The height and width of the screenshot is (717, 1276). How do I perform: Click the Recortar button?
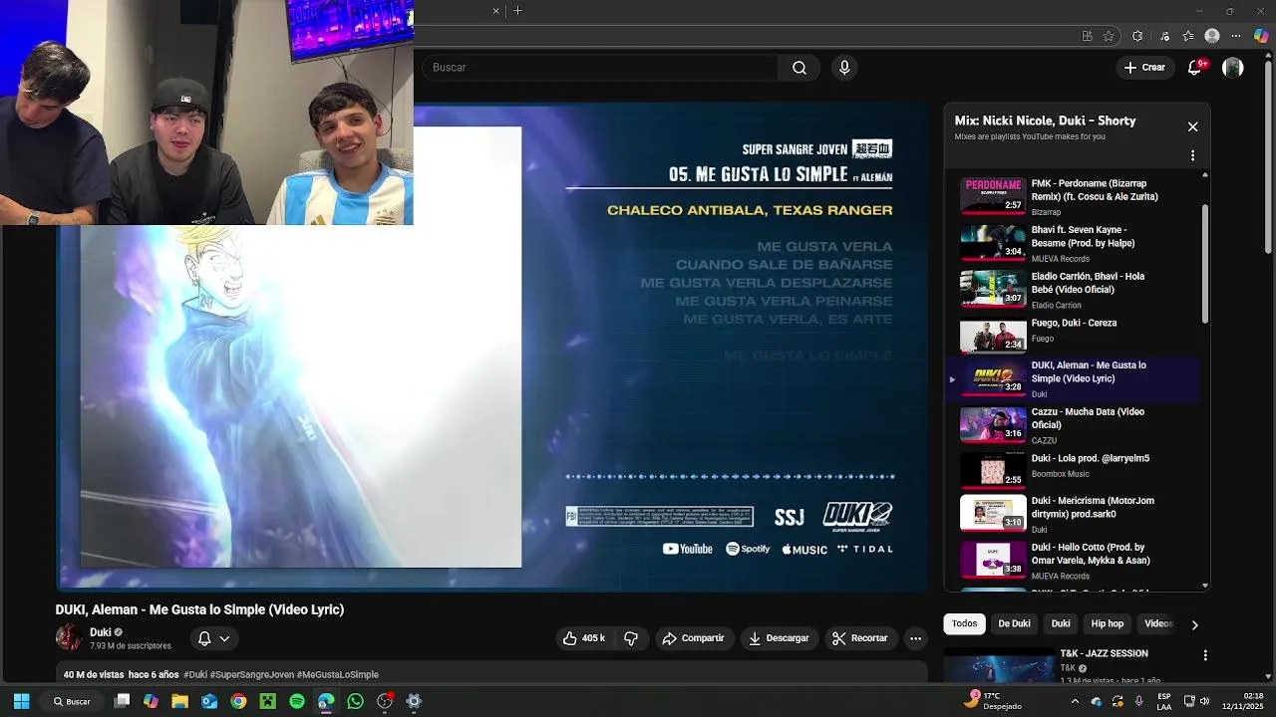pyautogui.click(x=860, y=638)
